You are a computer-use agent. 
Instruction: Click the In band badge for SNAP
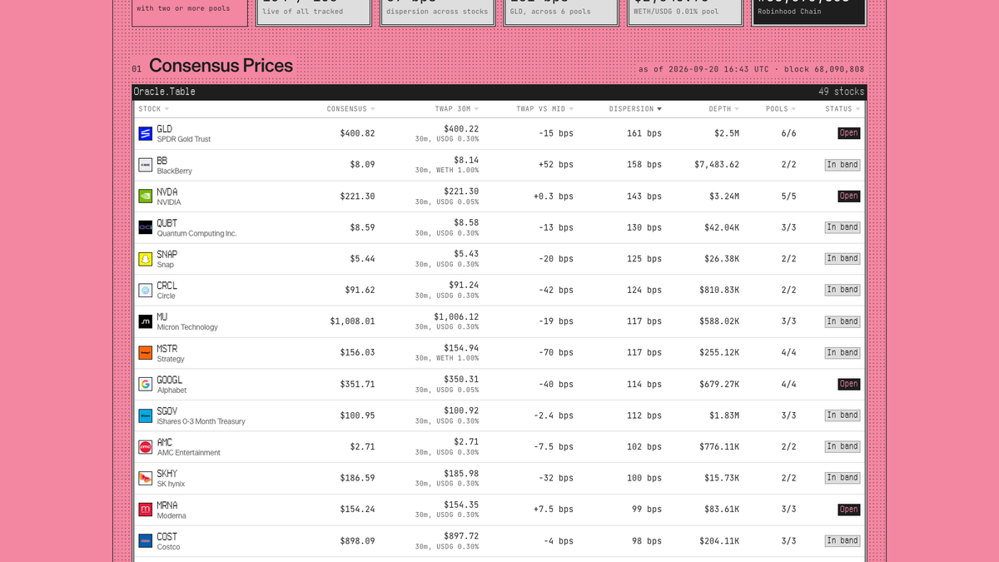click(842, 259)
